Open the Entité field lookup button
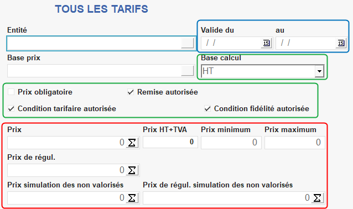Viewport: 353px width, 209px height. (x=188, y=43)
